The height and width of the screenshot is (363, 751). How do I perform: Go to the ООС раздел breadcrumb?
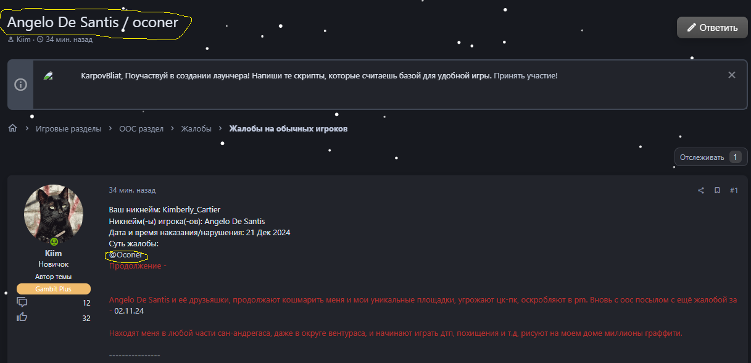[x=141, y=128]
